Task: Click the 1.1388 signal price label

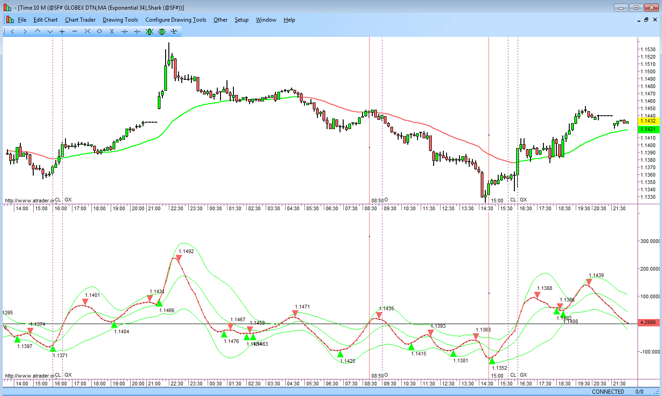Action: (x=545, y=288)
